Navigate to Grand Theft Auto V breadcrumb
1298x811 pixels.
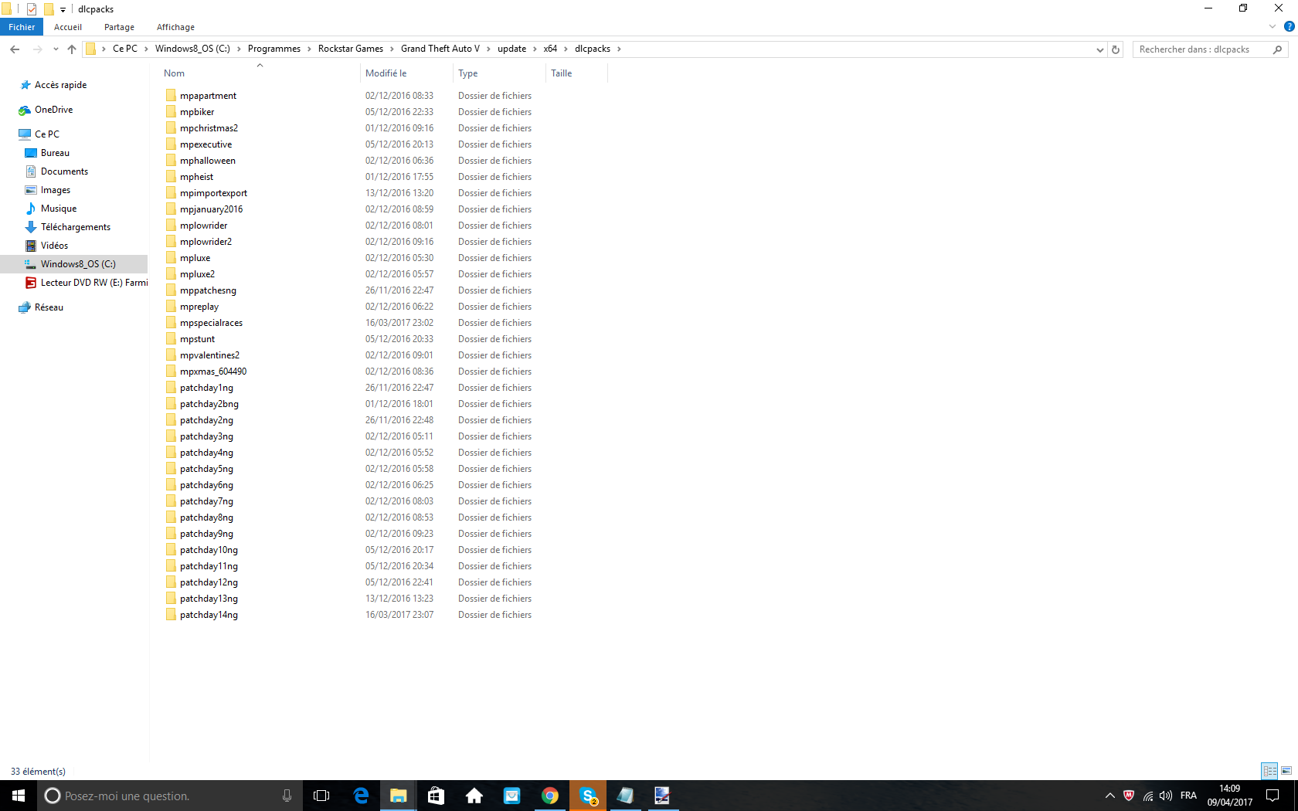[440, 49]
